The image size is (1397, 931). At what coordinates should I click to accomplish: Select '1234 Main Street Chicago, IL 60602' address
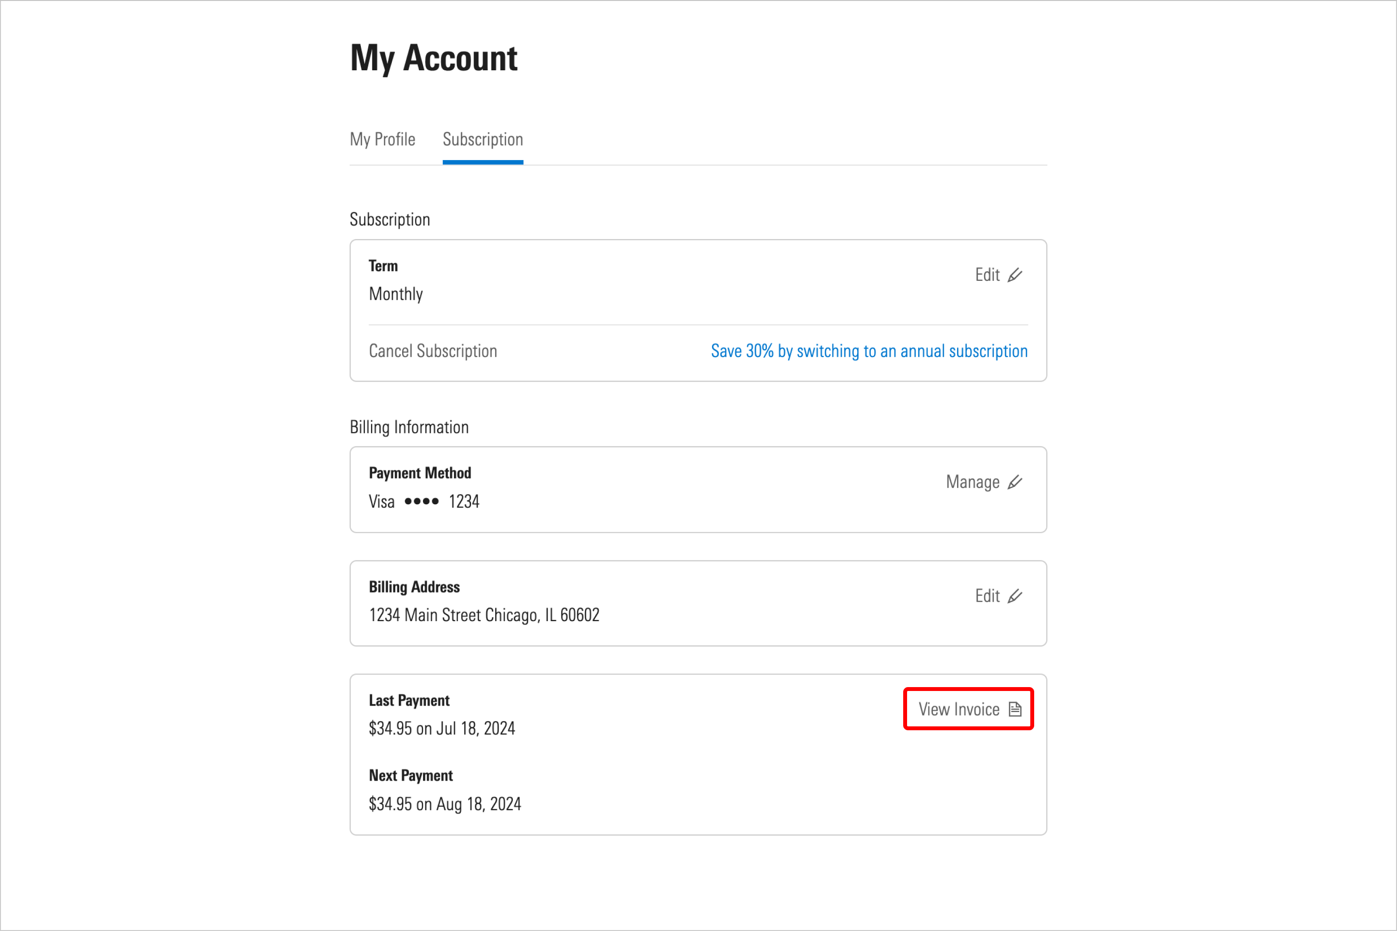[484, 615]
